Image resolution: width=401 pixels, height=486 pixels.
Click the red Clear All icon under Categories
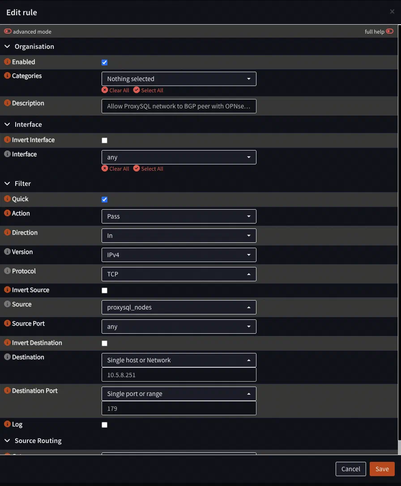pyautogui.click(x=105, y=90)
